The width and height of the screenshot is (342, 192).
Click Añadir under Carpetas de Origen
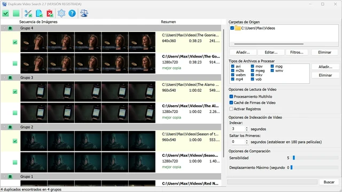[x=243, y=52]
